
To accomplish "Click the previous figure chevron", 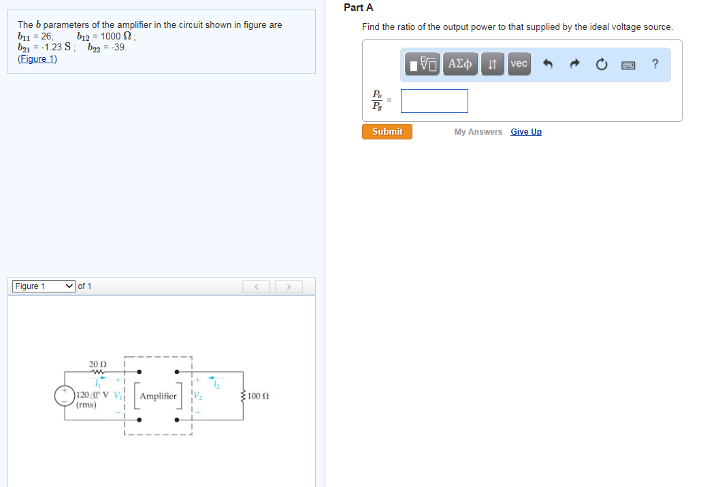I will [256, 286].
